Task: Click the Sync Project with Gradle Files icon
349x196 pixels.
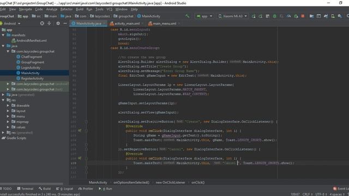Action: 326,16
